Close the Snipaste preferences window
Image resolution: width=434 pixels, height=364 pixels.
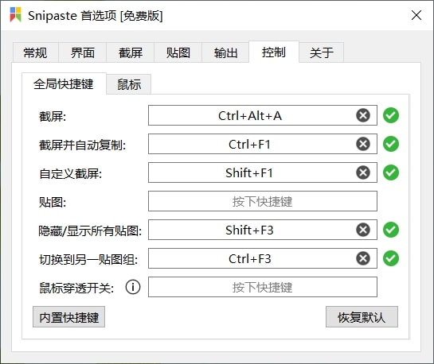pos(416,15)
